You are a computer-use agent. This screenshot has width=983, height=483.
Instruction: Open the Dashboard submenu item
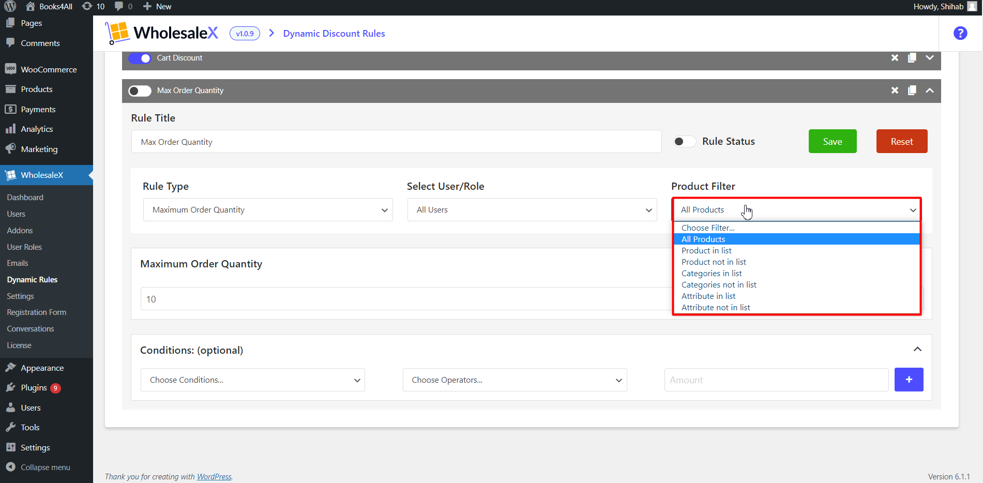click(x=25, y=198)
